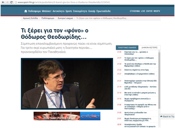This screenshot has width=175, height=128.
Task: Click the Europa League breadcrumb link
Action: pyautogui.click(x=65, y=18)
